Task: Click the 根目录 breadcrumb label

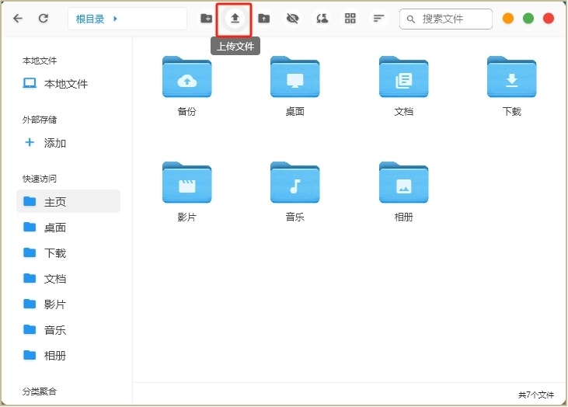Action: pyautogui.click(x=90, y=19)
